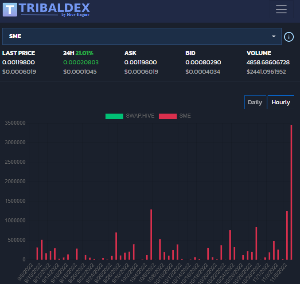Click the TribalDex logo
Image resolution: width=300 pixels, height=284 pixels.
coord(46,9)
